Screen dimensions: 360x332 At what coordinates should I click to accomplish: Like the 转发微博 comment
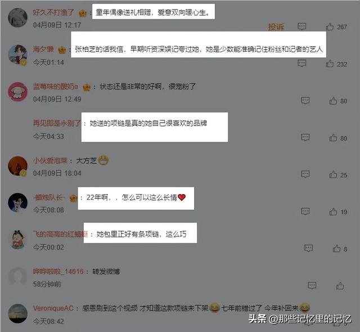tap(340, 286)
